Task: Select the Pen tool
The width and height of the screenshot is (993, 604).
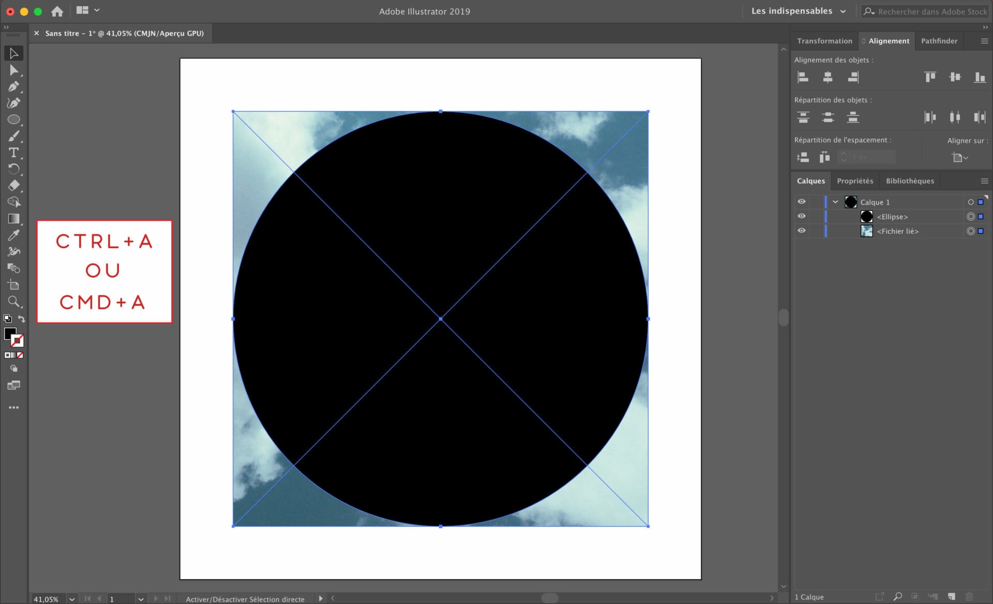Action: 13,86
